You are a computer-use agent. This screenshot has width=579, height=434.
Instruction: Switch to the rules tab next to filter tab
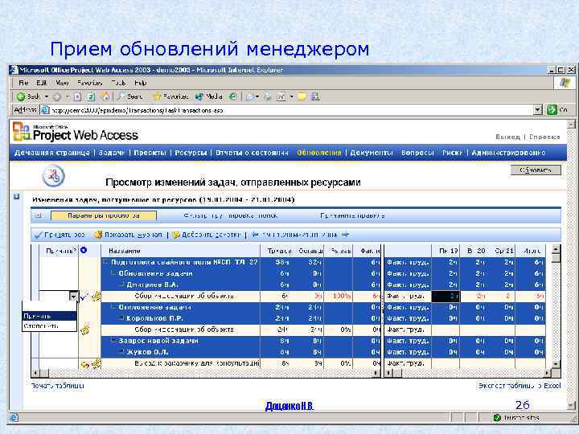click(x=352, y=215)
